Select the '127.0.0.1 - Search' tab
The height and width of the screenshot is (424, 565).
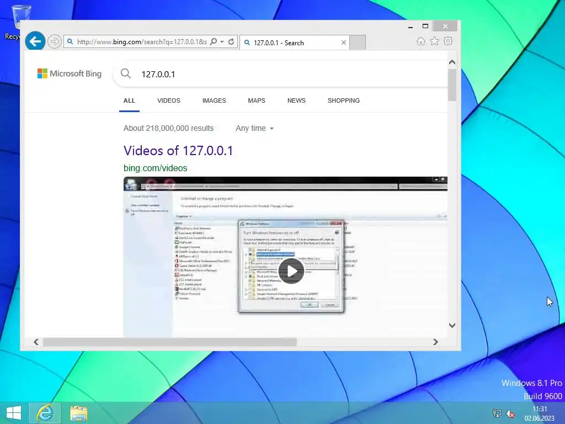pyautogui.click(x=294, y=43)
